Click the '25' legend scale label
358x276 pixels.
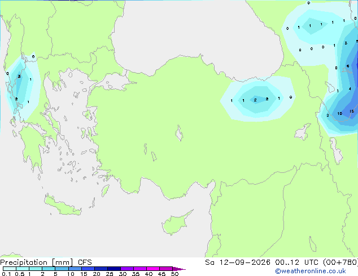[x=110, y=274]
